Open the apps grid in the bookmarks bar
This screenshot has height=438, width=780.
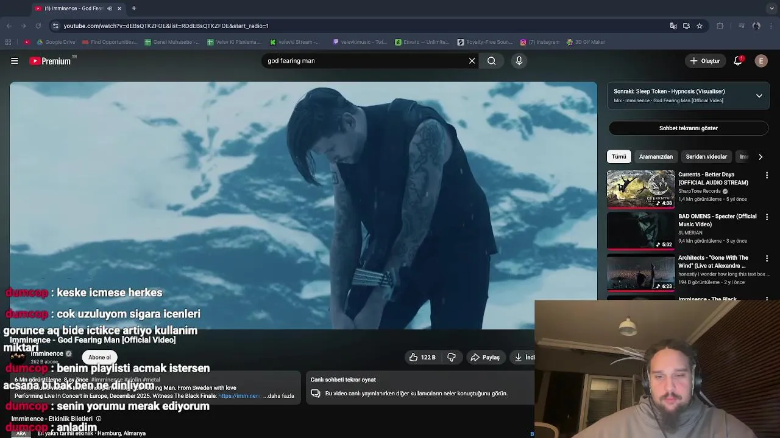click(x=8, y=42)
